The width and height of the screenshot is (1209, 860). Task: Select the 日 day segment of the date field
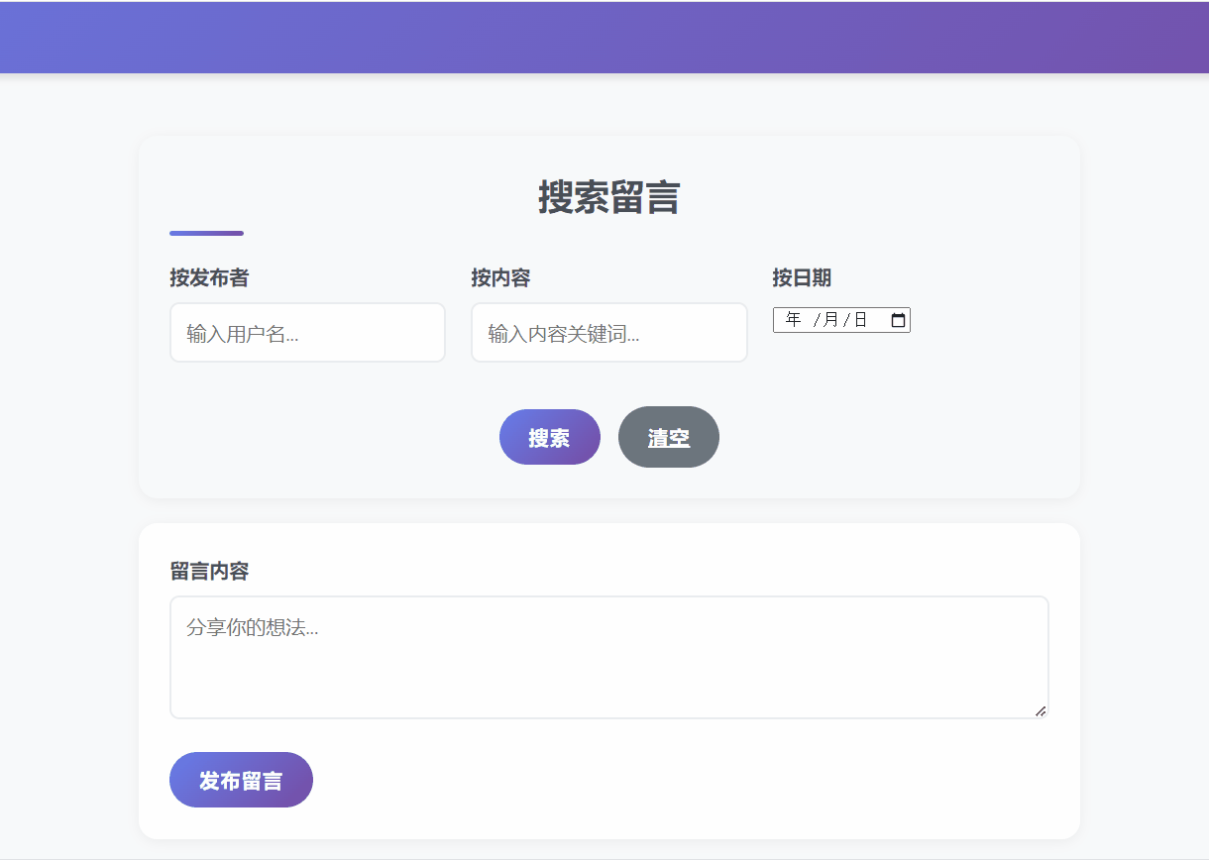(861, 319)
